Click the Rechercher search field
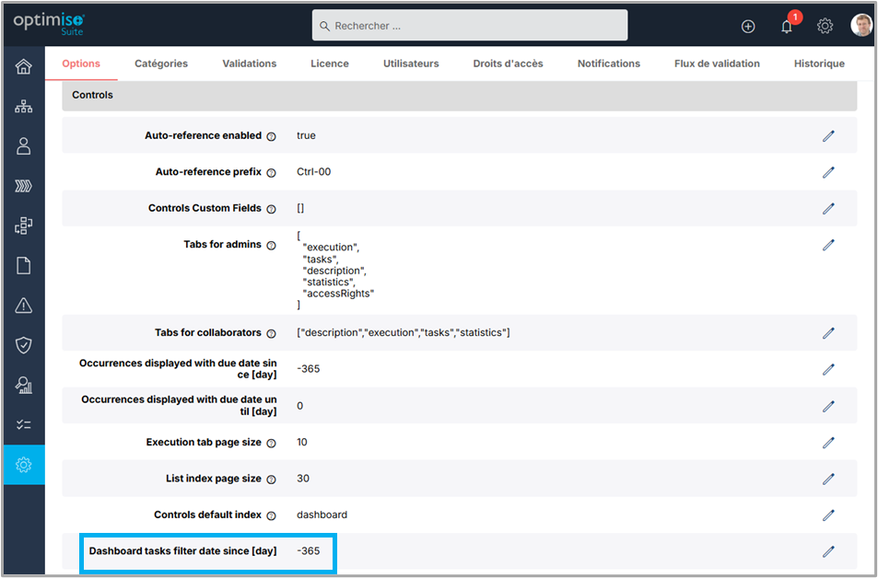The image size is (878, 578). point(470,26)
